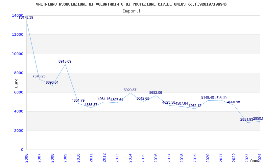Select the 6696.84 data label

pos(52,82)
